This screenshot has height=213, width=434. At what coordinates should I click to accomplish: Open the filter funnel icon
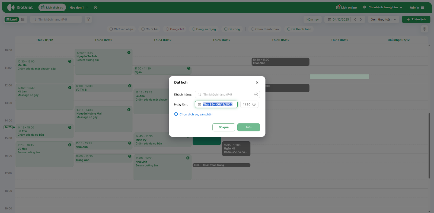coord(88,19)
